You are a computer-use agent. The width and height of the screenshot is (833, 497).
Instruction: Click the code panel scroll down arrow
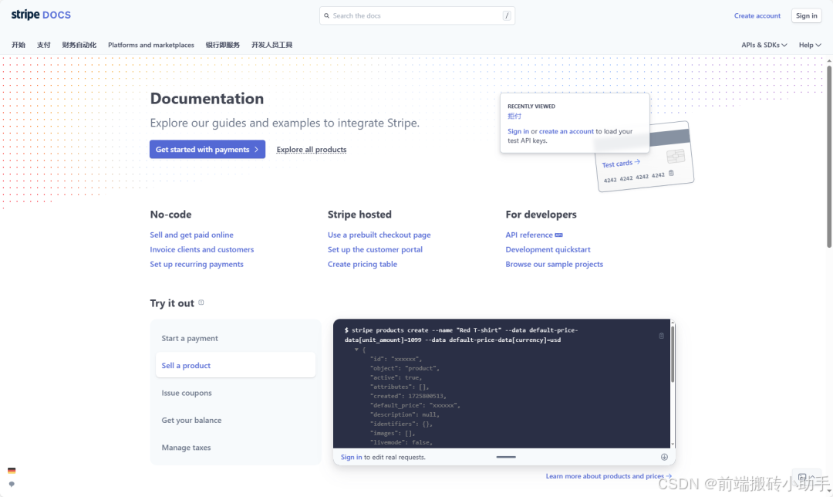(x=673, y=445)
